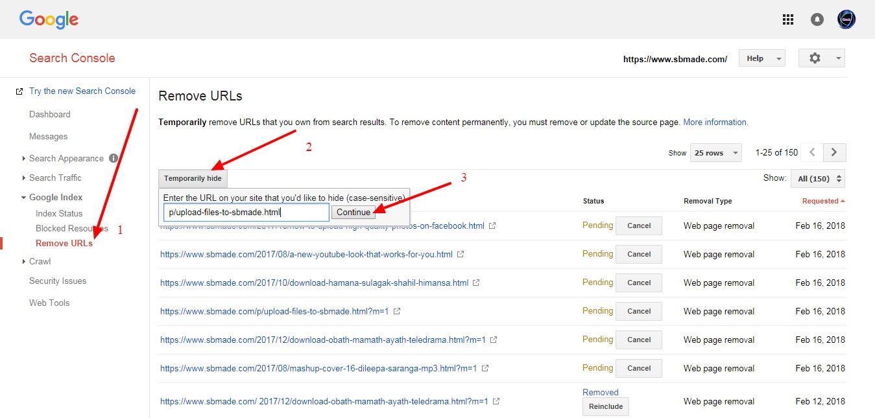Click the previous page arrow
Screen dimensions: 875x418
point(811,152)
